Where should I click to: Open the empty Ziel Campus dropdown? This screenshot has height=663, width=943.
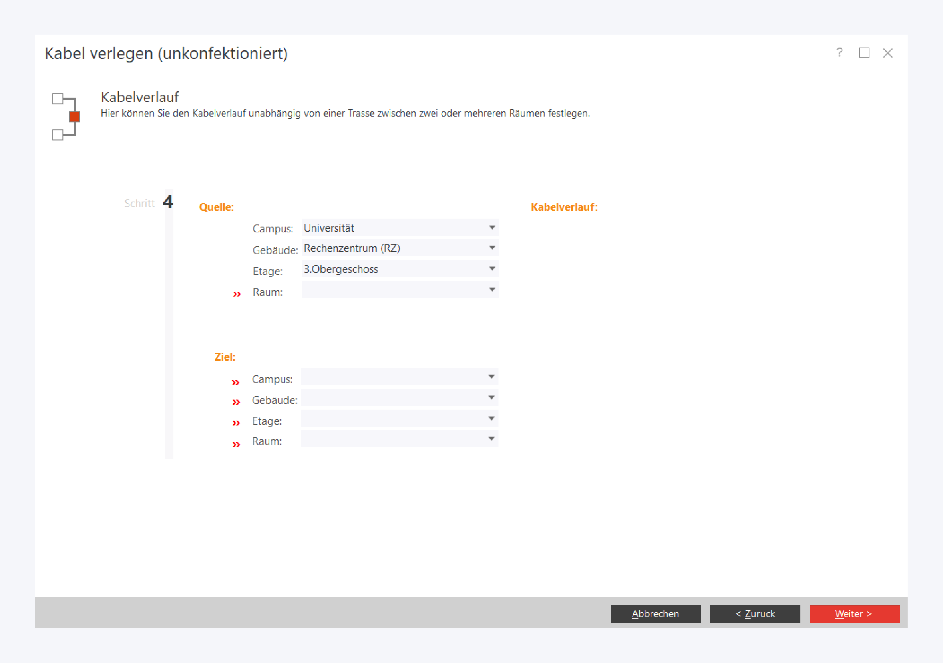click(x=400, y=377)
